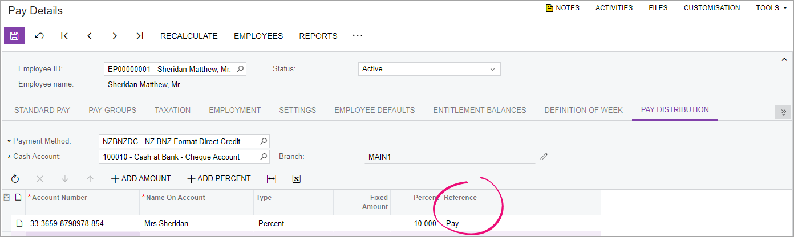Open the Entitlement Balances tab
Screen dimensions: 794x237
479,110
